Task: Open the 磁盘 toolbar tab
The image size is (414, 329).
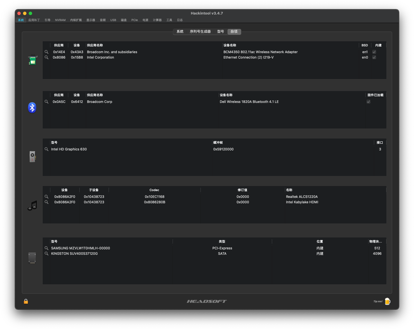Action: click(124, 20)
